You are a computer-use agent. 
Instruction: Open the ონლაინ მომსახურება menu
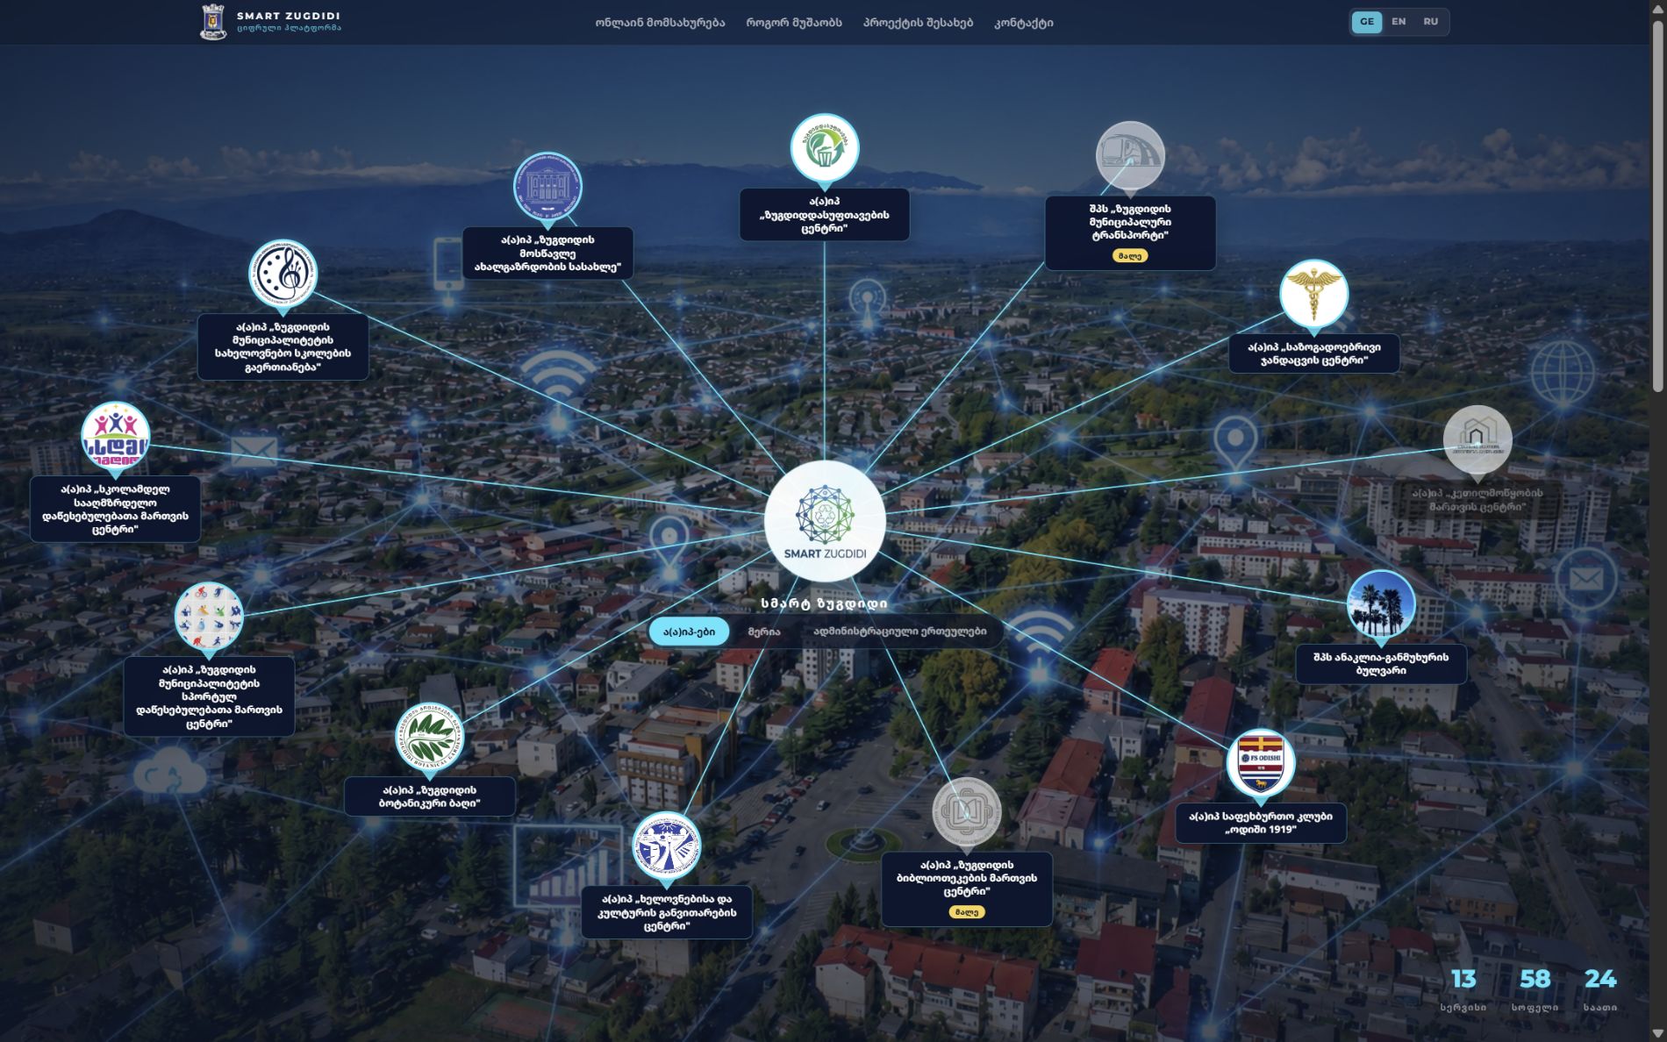click(x=660, y=23)
